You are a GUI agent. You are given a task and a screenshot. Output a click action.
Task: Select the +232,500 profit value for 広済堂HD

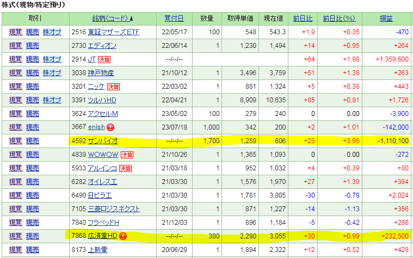[395, 236]
